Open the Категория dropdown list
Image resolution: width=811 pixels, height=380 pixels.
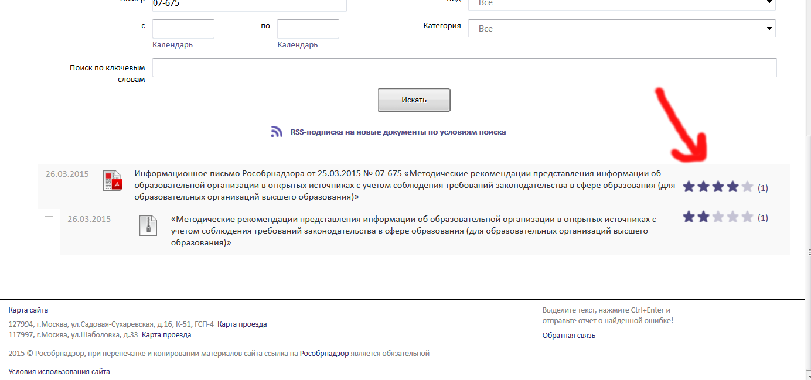[622, 28]
